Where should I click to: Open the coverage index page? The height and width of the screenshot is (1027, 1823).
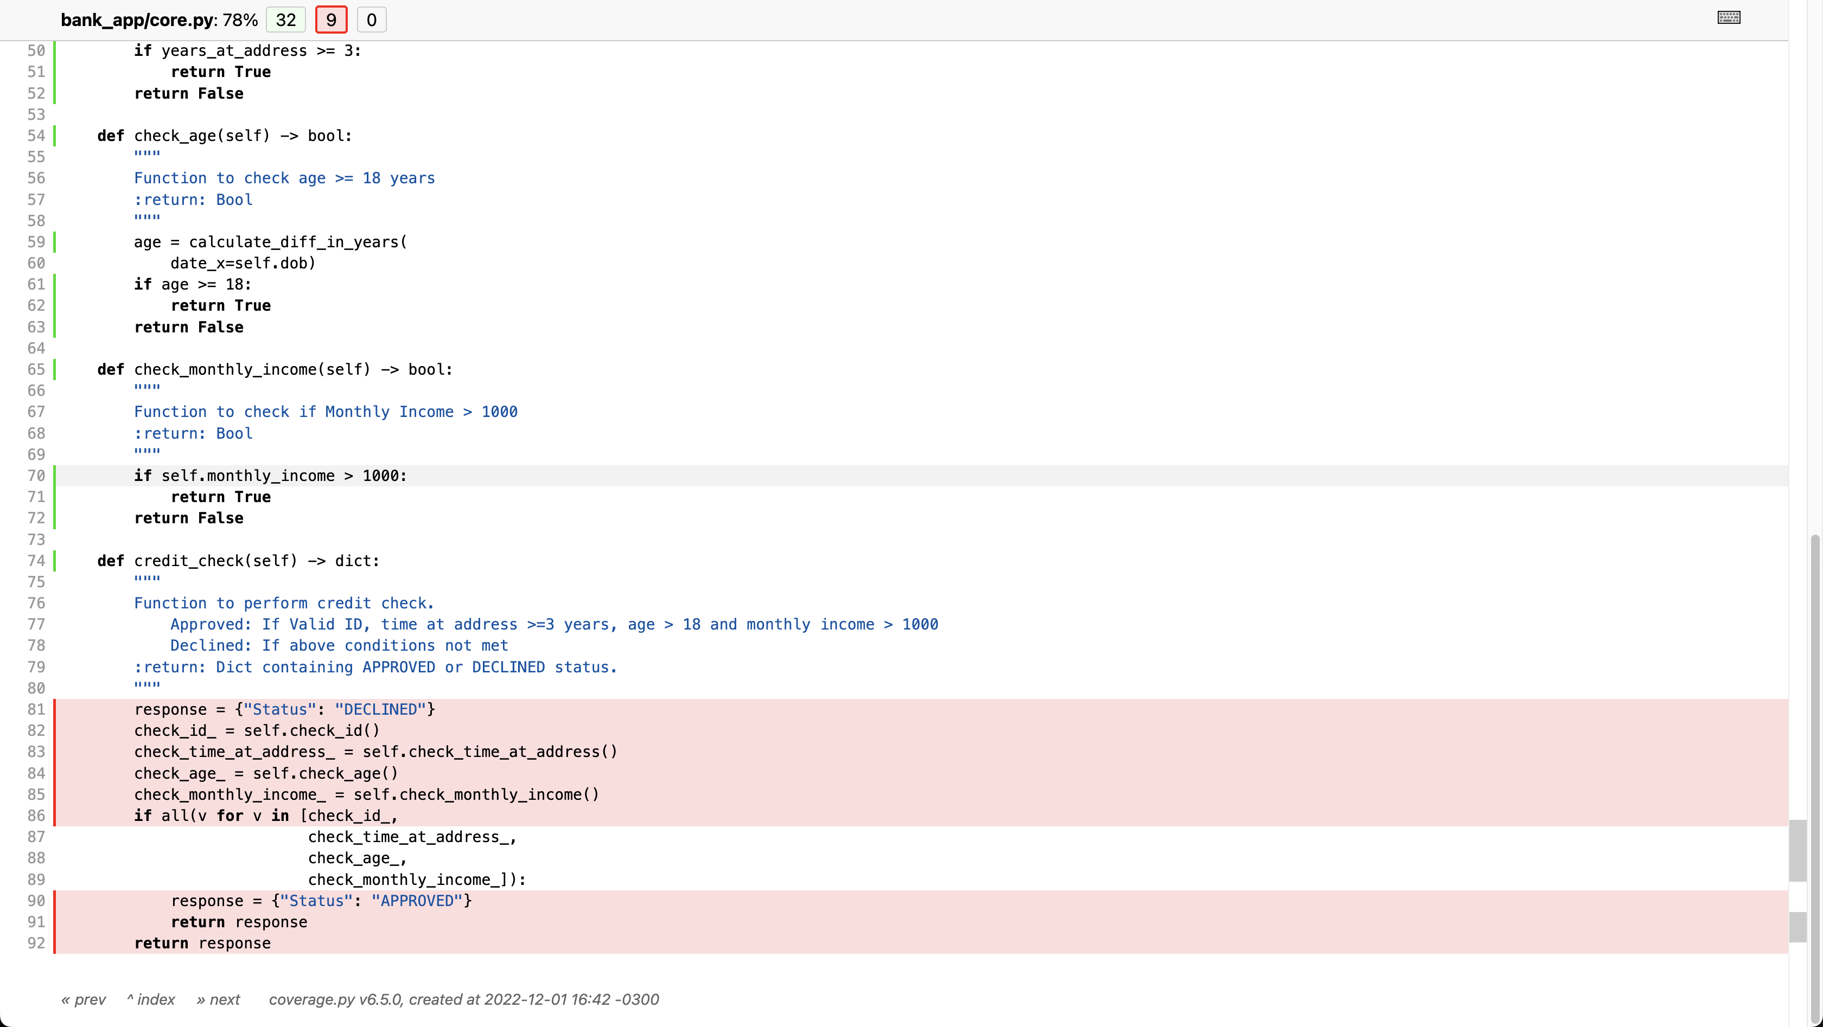tap(150, 999)
